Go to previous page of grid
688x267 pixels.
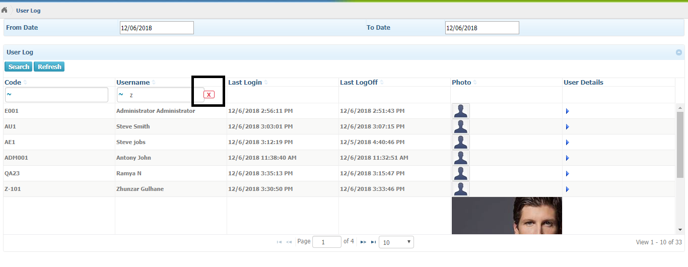pos(289,242)
